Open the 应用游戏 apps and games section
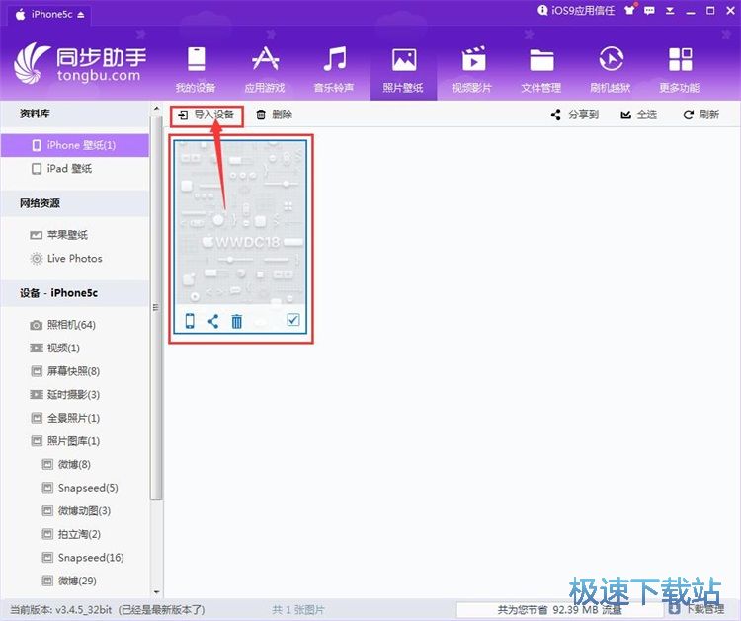 point(265,70)
